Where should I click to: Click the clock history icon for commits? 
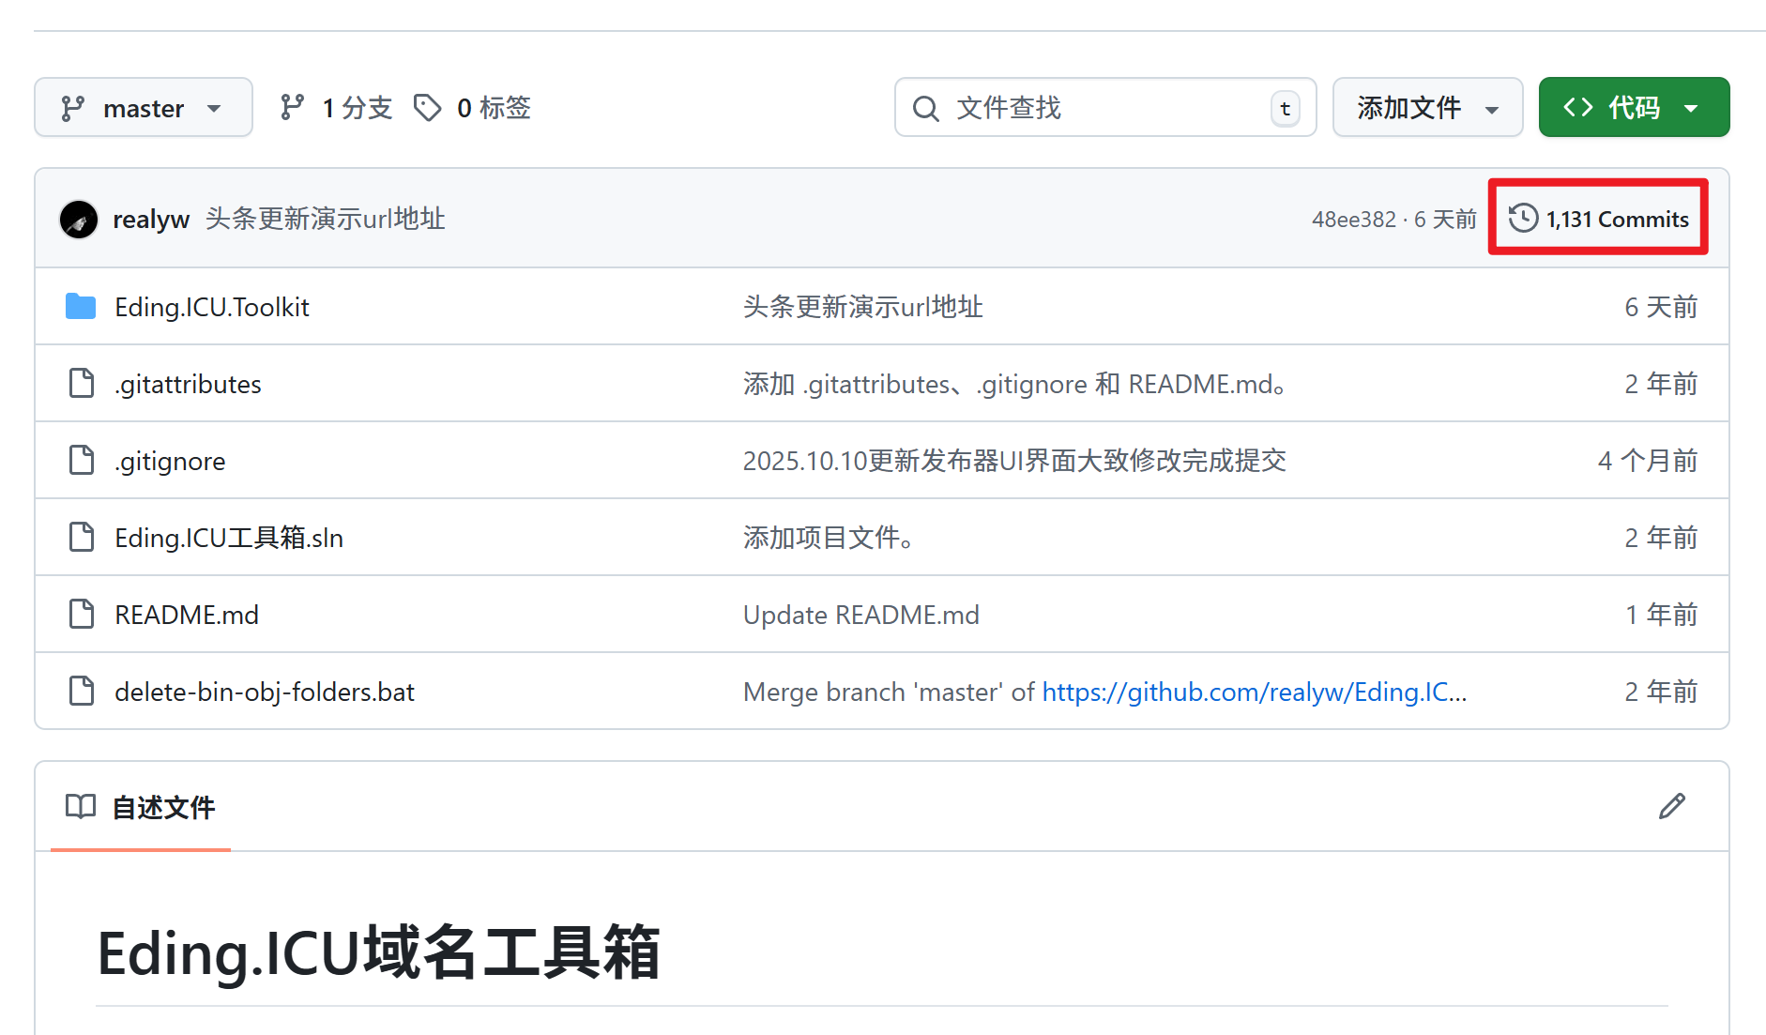pos(1522,219)
